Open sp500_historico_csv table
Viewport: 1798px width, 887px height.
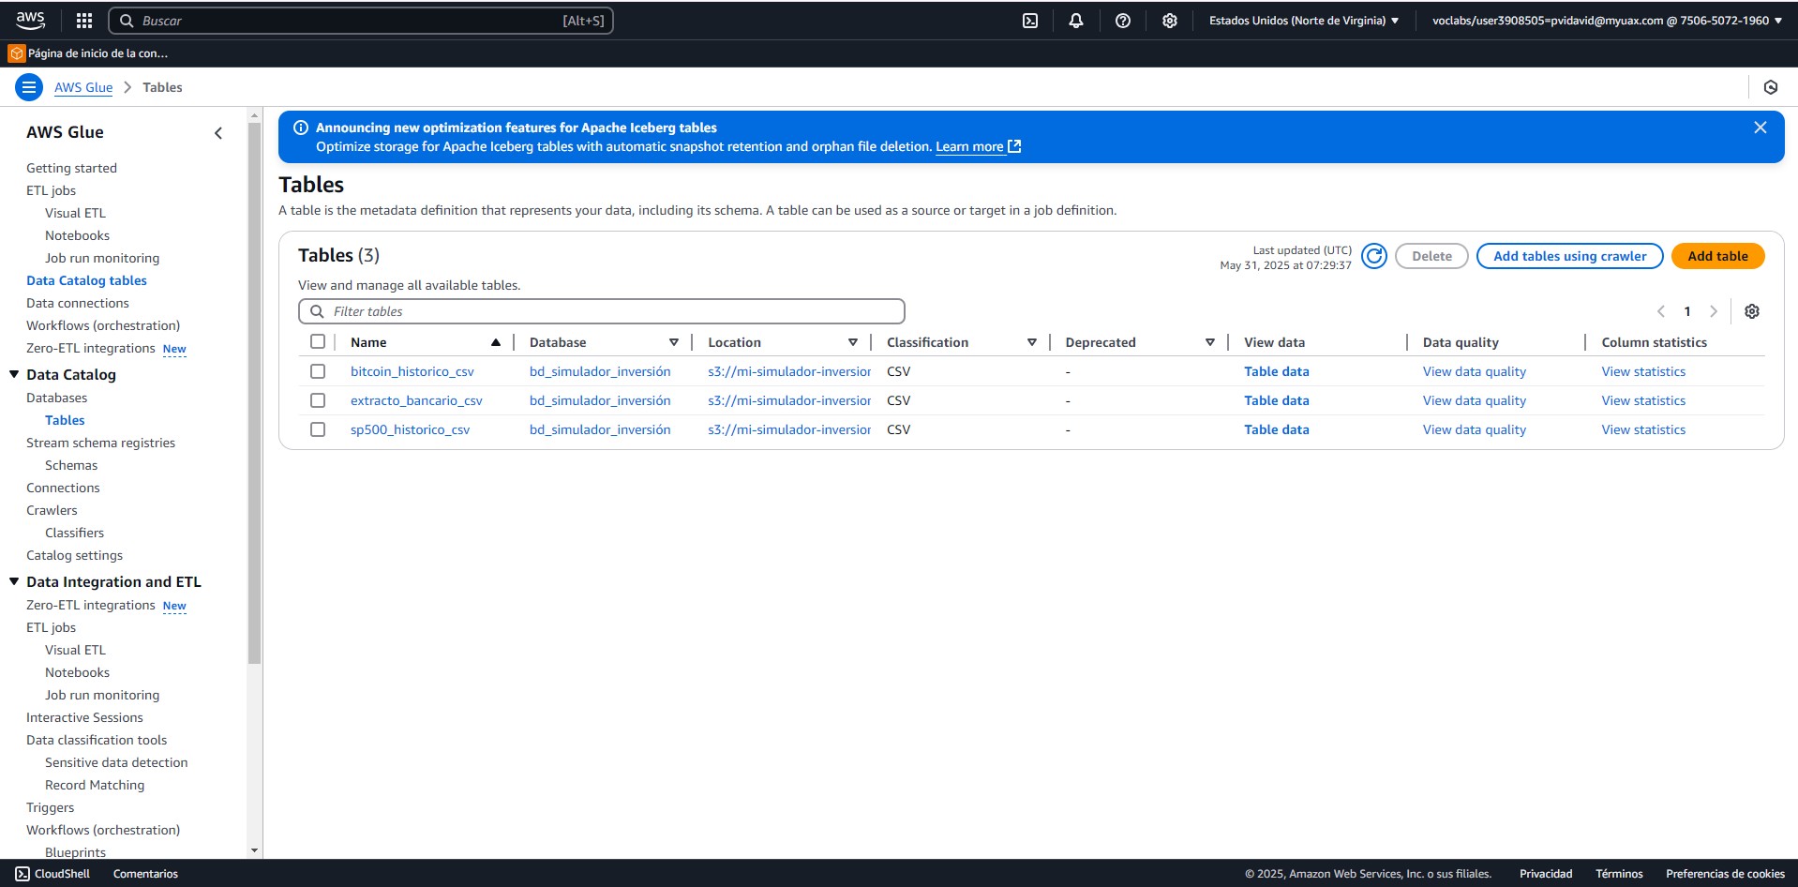[x=410, y=429]
